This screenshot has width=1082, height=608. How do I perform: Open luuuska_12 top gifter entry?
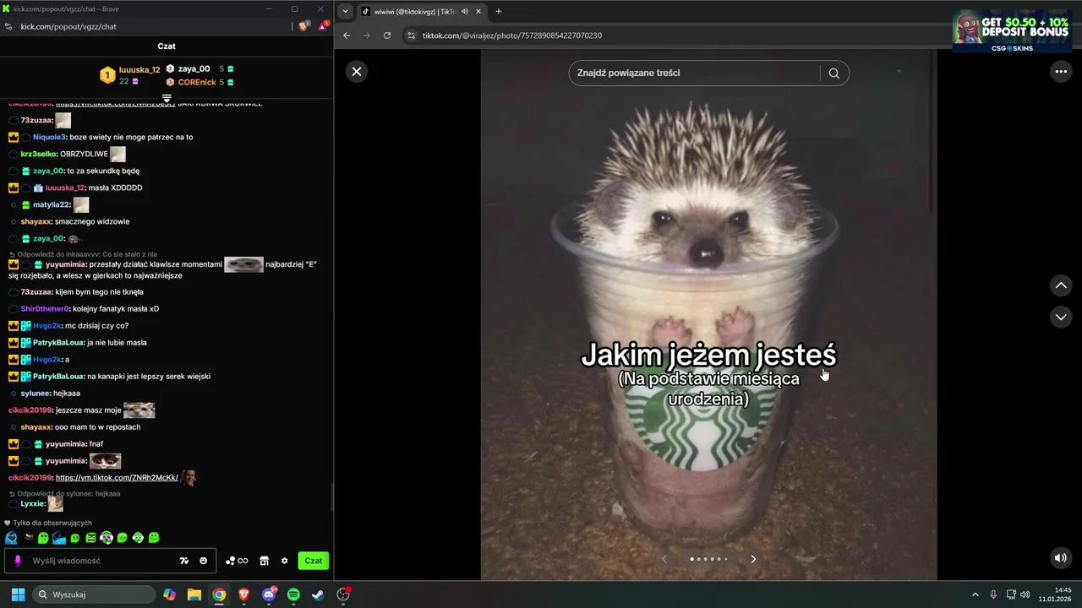(x=130, y=75)
